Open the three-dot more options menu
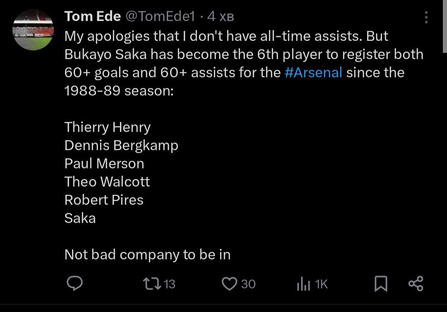447x312 pixels. (x=426, y=17)
